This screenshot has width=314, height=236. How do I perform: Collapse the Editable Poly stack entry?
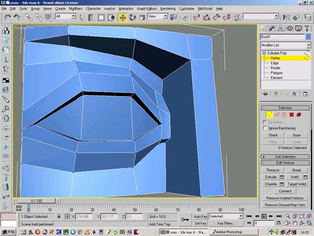point(264,53)
